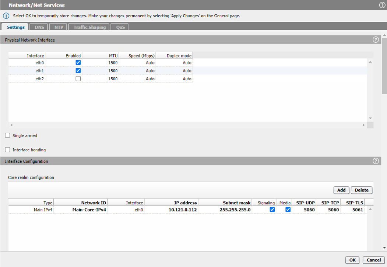Click the eth0 MTU value 1500
The height and width of the screenshot is (267, 387).
pos(101,63)
